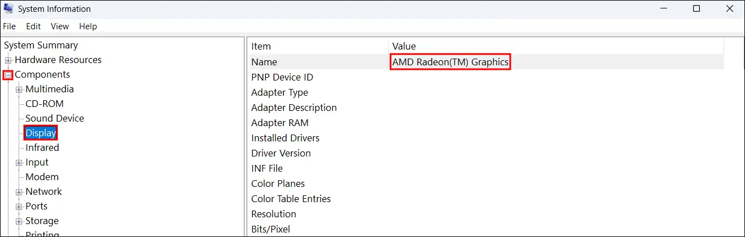
Task: Select Hardware Resources in the tree
Action: 58,60
